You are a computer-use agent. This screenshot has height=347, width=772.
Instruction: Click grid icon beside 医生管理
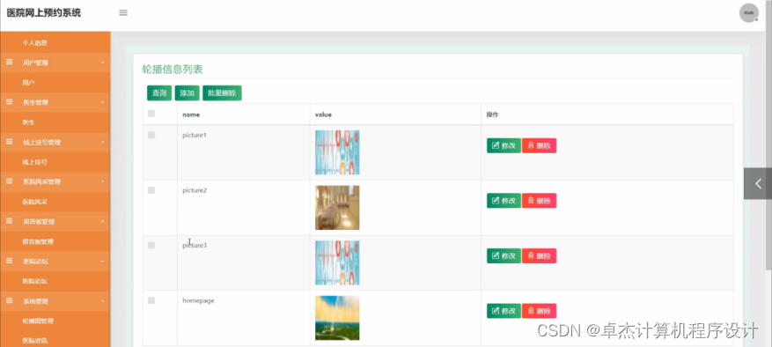click(x=10, y=102)
